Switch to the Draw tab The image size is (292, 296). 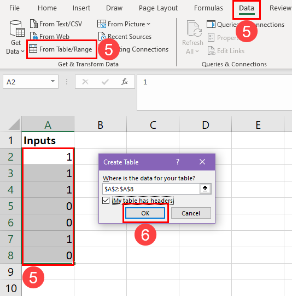coord(114,8)
